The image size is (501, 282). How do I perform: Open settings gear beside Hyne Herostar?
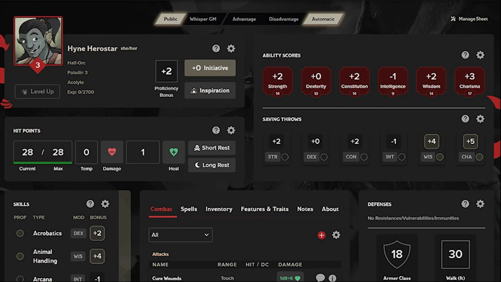click(231, 48)
